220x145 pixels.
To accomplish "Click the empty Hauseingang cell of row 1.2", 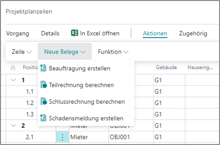I will tap(202, 103).
